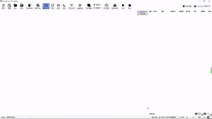
Task: Toggle the 显示尺寸 show dimensions button
Action: click(x=46, y=6)
